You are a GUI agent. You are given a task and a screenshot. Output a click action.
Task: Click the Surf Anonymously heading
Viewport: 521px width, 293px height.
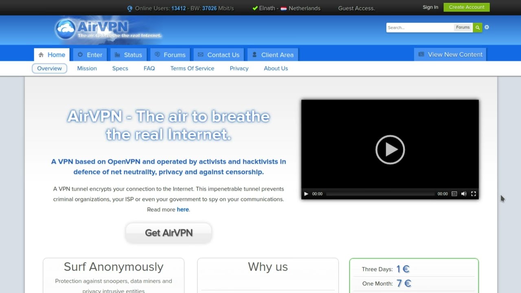[x=114, y=267]
